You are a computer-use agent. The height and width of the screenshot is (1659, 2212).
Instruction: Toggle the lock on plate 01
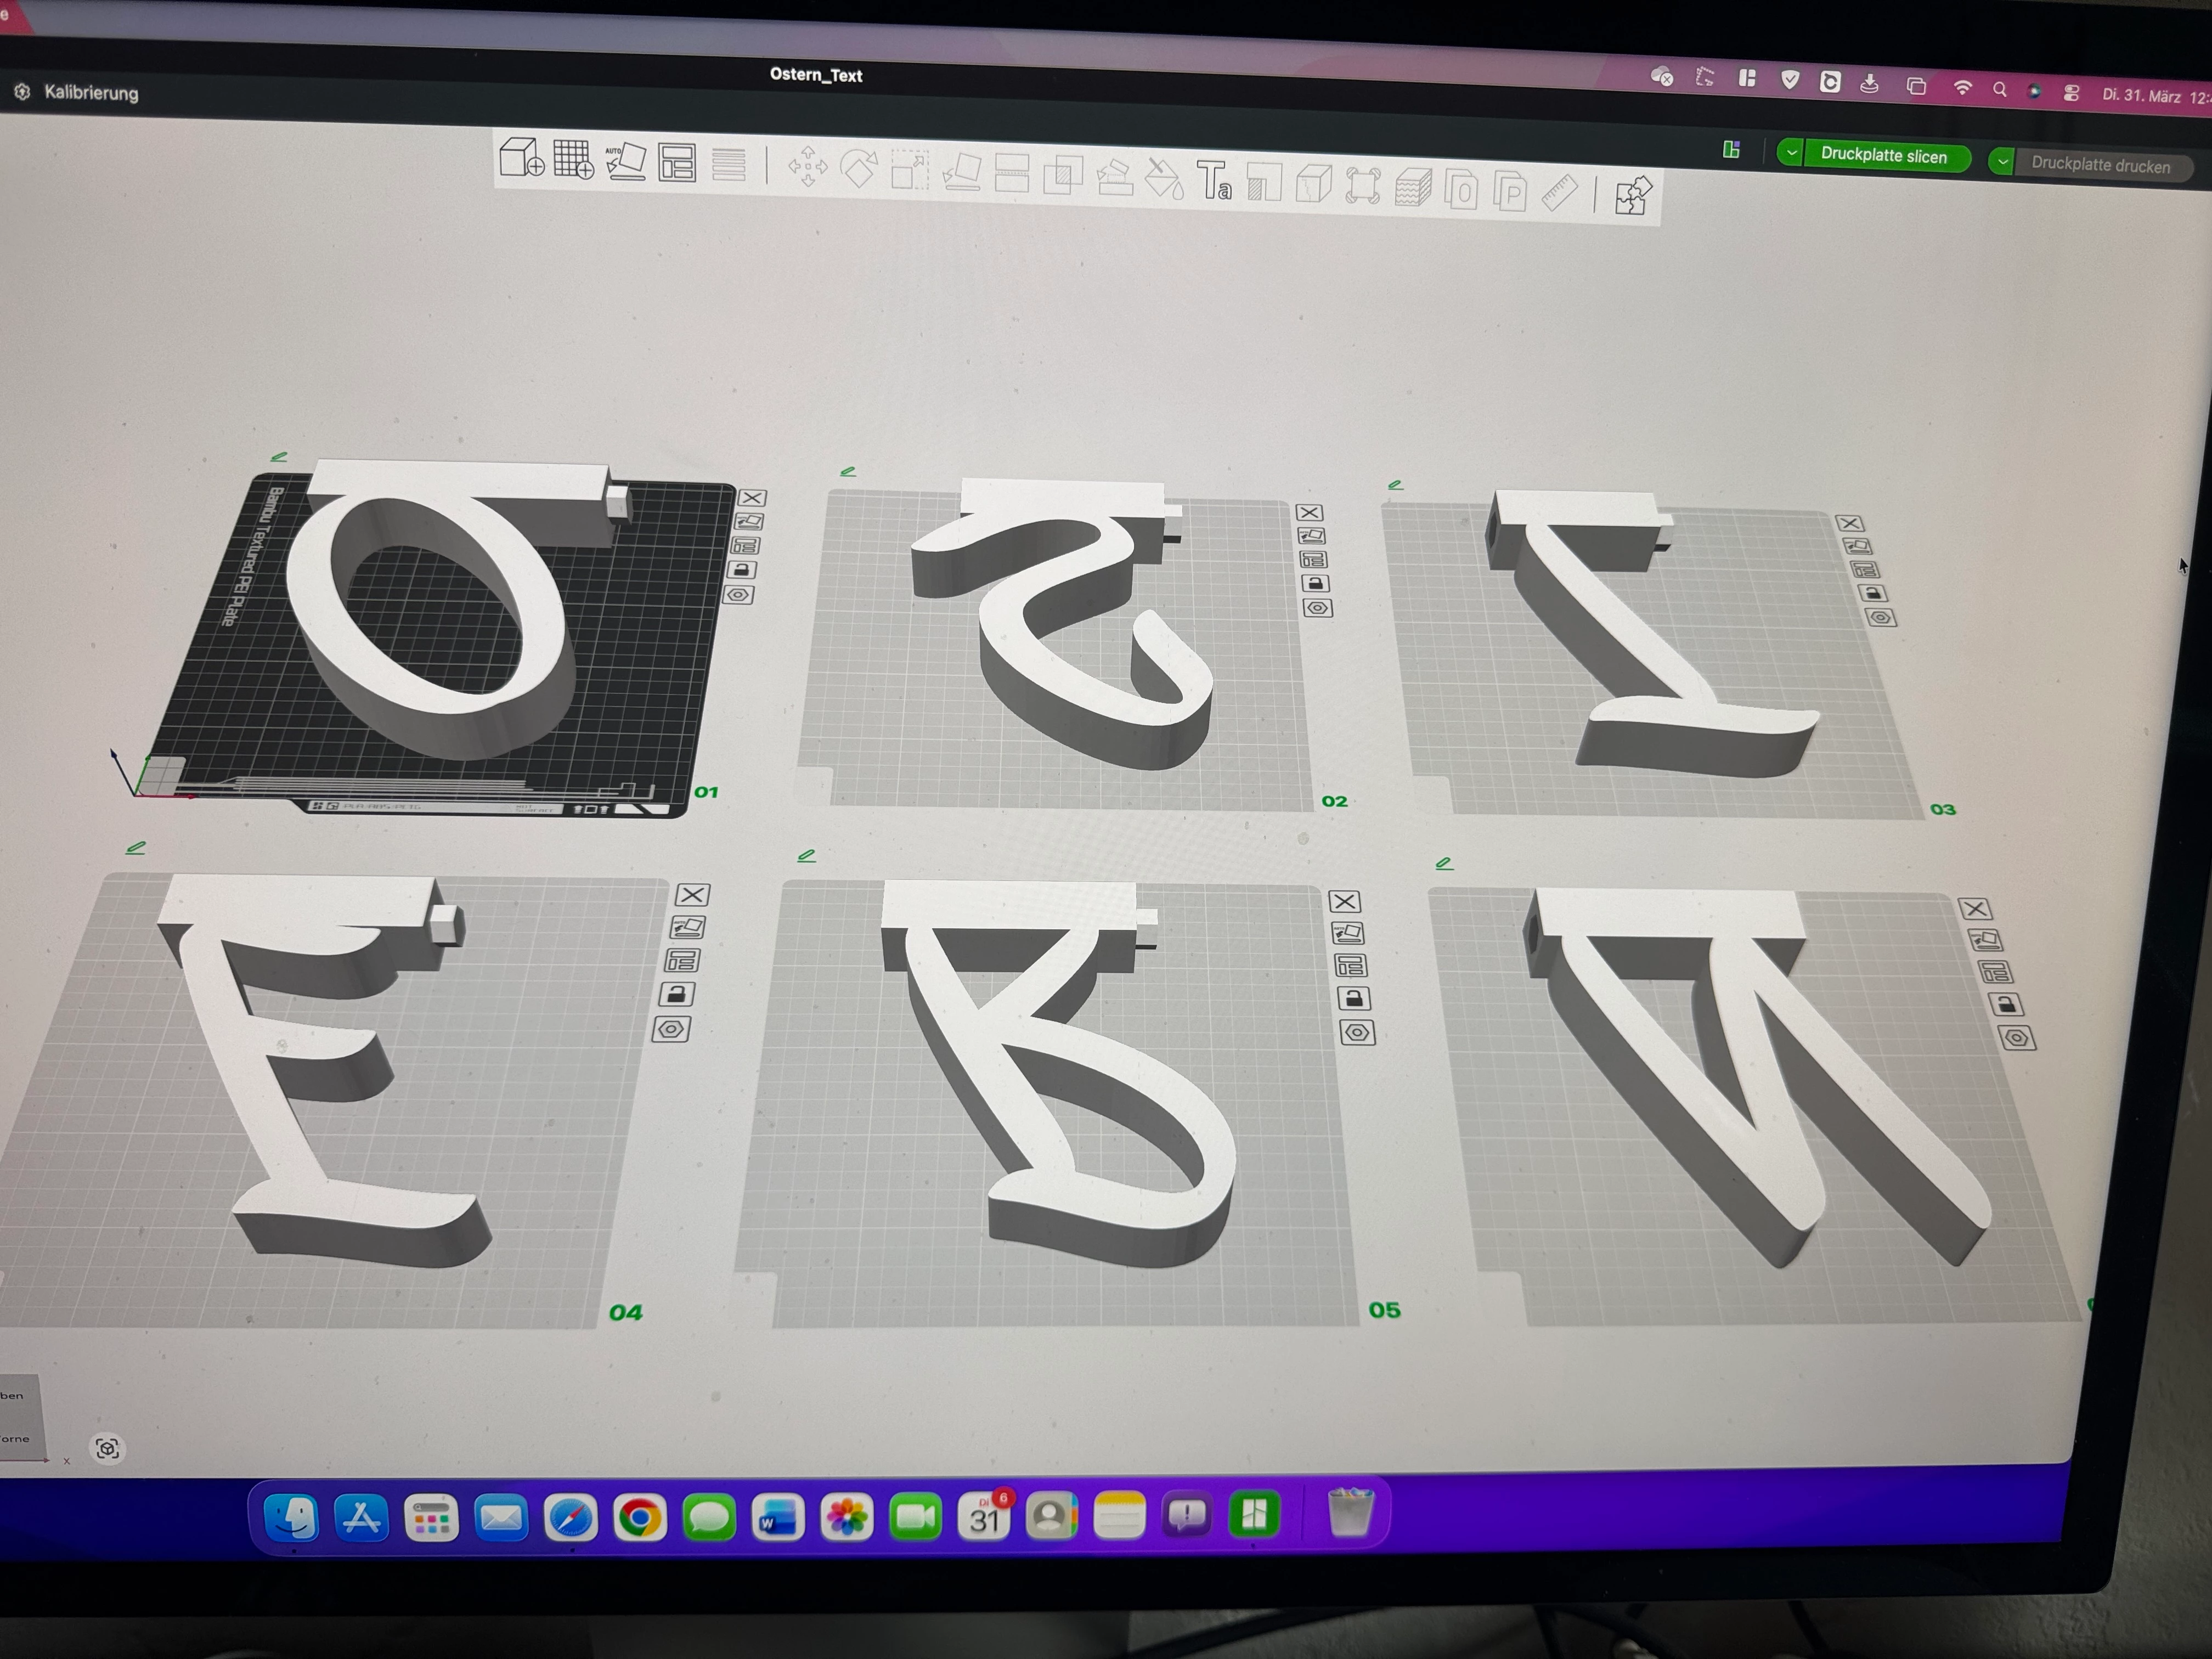click(741, 570)
